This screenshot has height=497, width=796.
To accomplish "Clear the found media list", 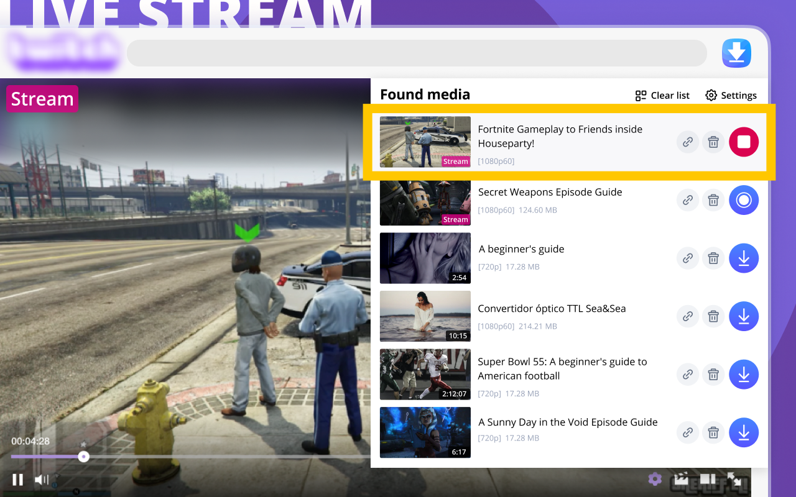I will pos(662,95).
